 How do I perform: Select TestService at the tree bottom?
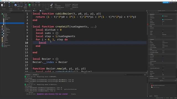tap(5, 46)
